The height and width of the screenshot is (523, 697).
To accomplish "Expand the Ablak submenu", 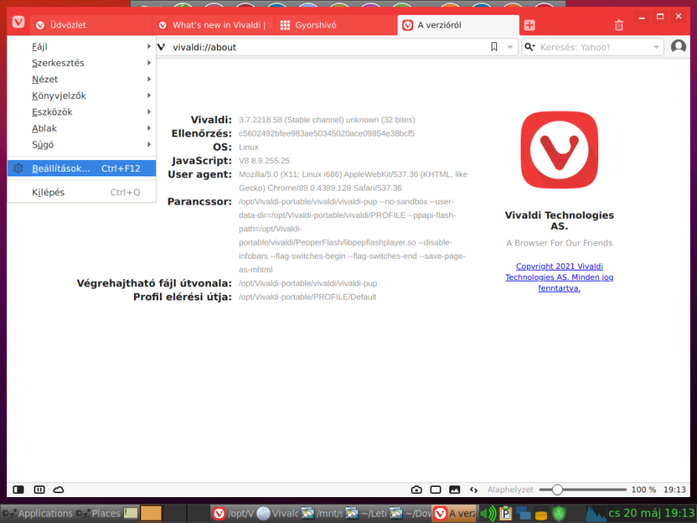I will (82, 129).
